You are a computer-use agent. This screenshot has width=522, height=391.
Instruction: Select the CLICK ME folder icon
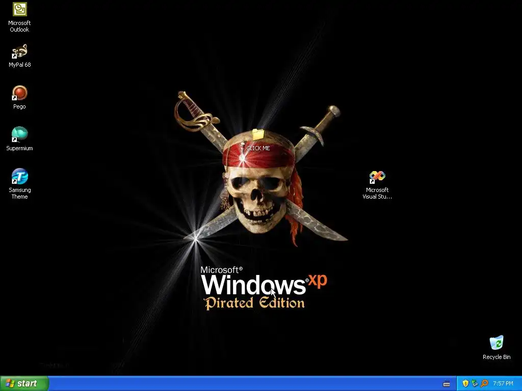258,134
